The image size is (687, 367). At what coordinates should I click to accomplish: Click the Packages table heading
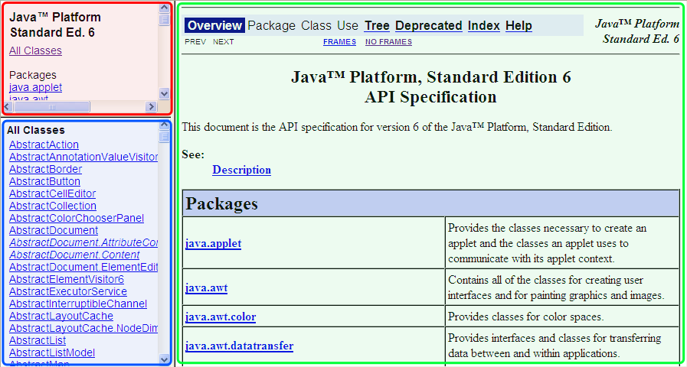click(221, 203)
